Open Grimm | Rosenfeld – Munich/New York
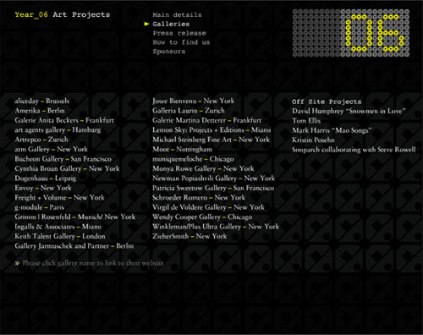This screenshot has width=423, height=335. pos(75,217)
